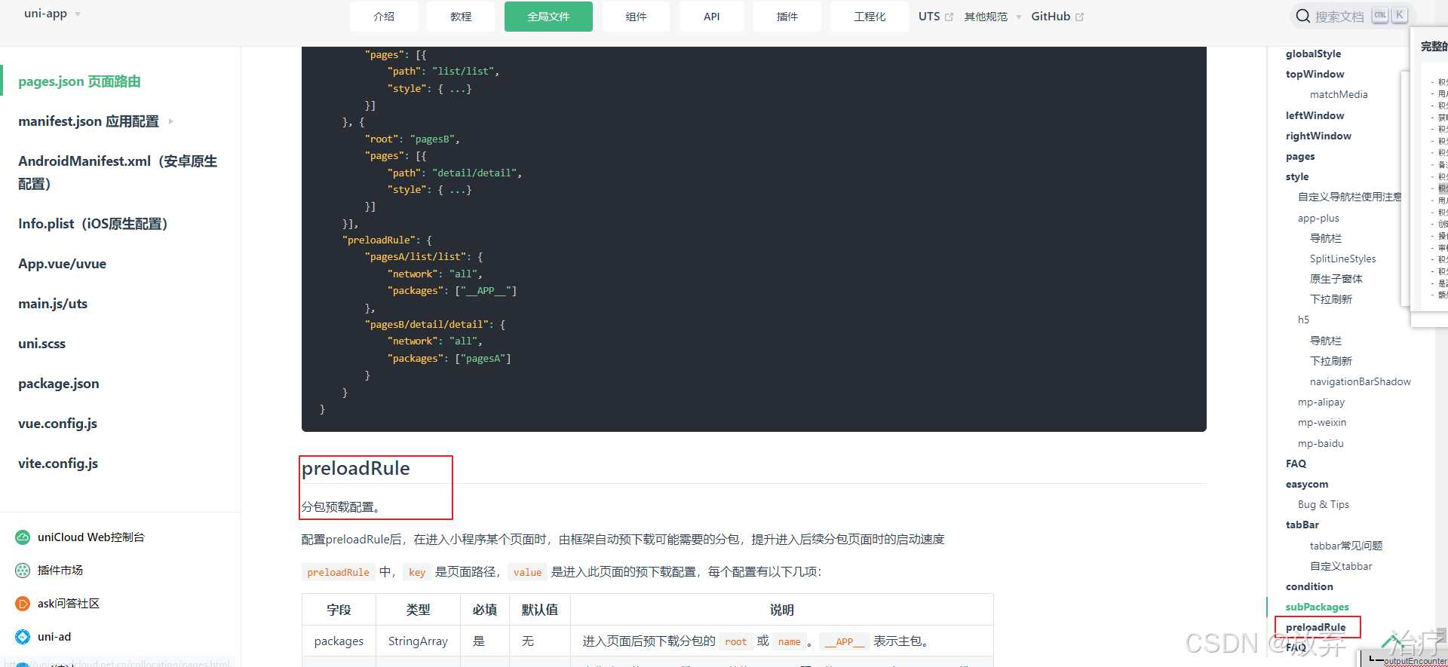Jump to tabBar section
Viewport: 1448px width, 667px height.
(x=1302, y=525)
